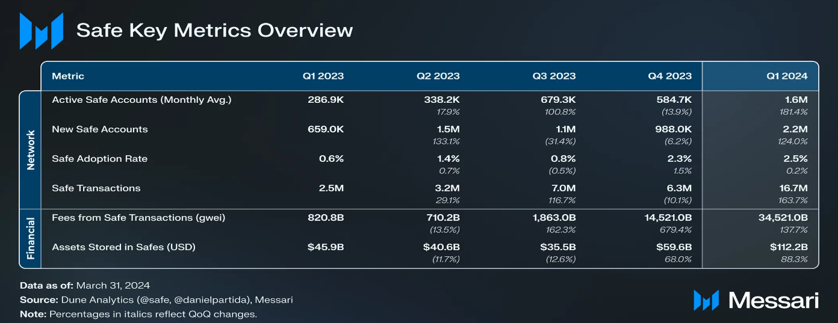Click the '6.3M' Safe Transactions value
838x323 pixels.
[x=679, y=188]
